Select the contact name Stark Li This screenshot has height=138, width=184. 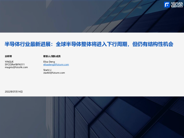point(47,70)
